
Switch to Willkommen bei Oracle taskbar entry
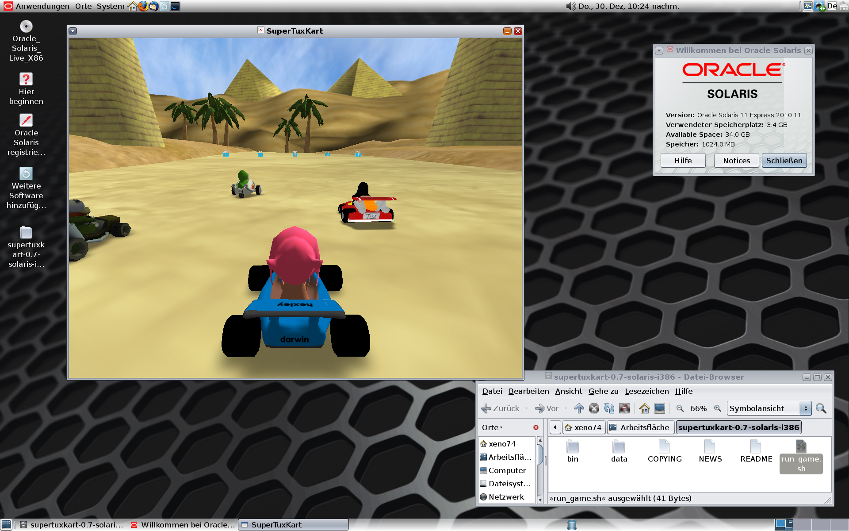tap(183, 525)
